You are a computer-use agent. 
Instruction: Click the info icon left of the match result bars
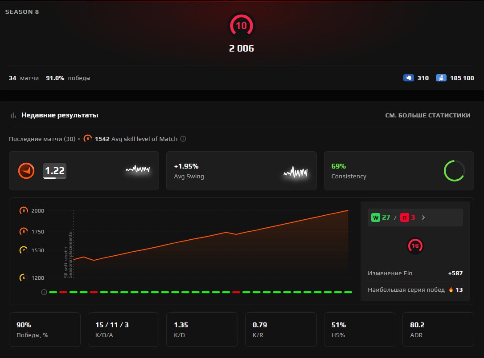(x=44, y=292)
